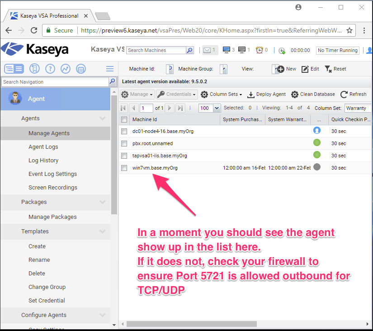Click the Kaseya VSA Professional browser tab
The image size is (373, 331).
[49, 16]
